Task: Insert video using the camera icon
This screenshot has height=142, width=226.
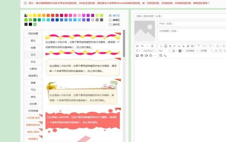Action: pyautogui.click(x=146, y=55)
